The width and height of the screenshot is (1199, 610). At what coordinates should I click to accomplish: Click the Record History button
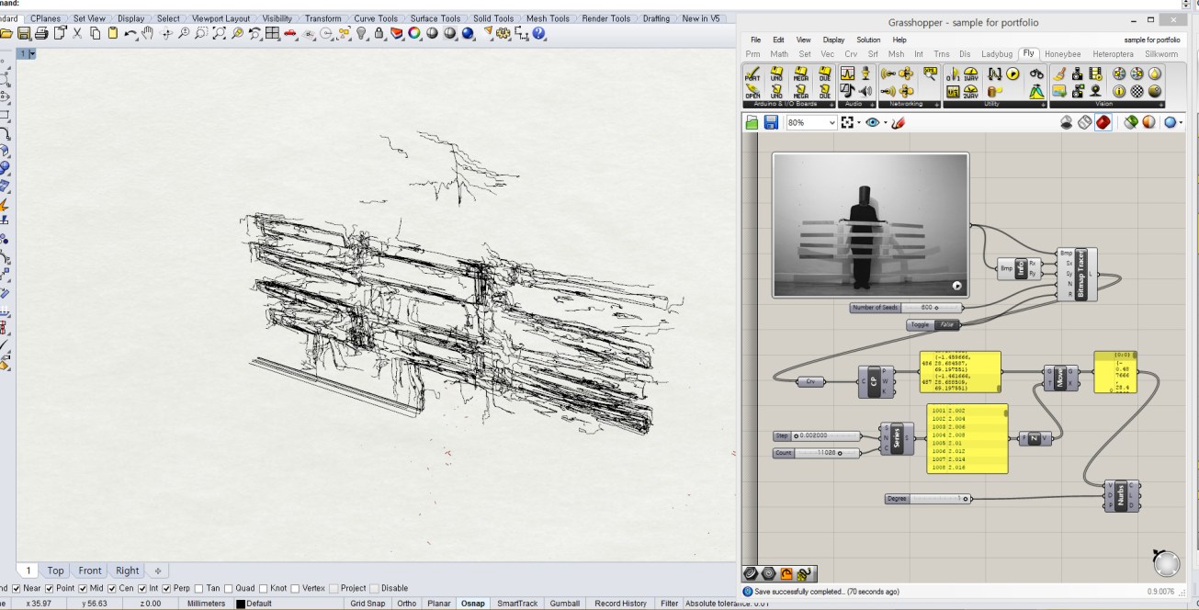[x=620, y=604]
